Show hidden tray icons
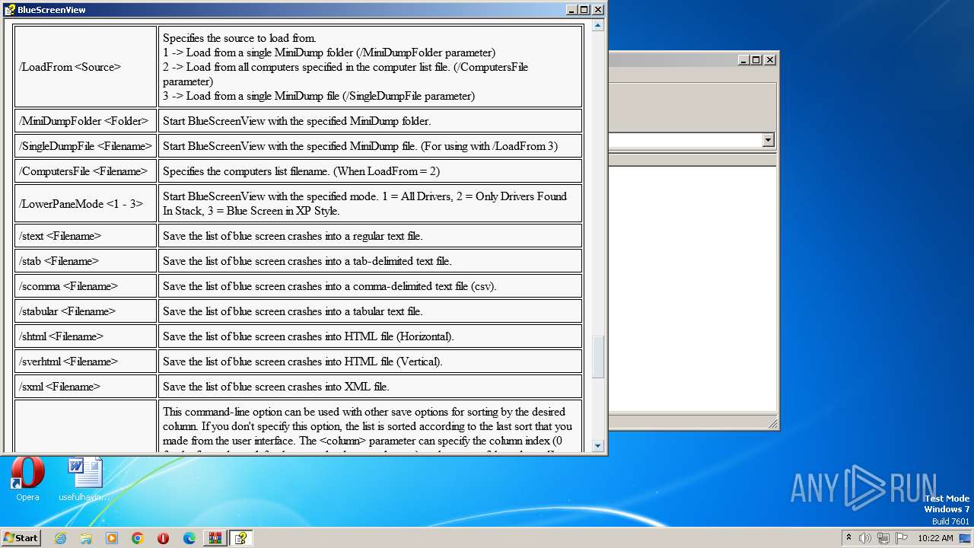 tap(848, 538)
